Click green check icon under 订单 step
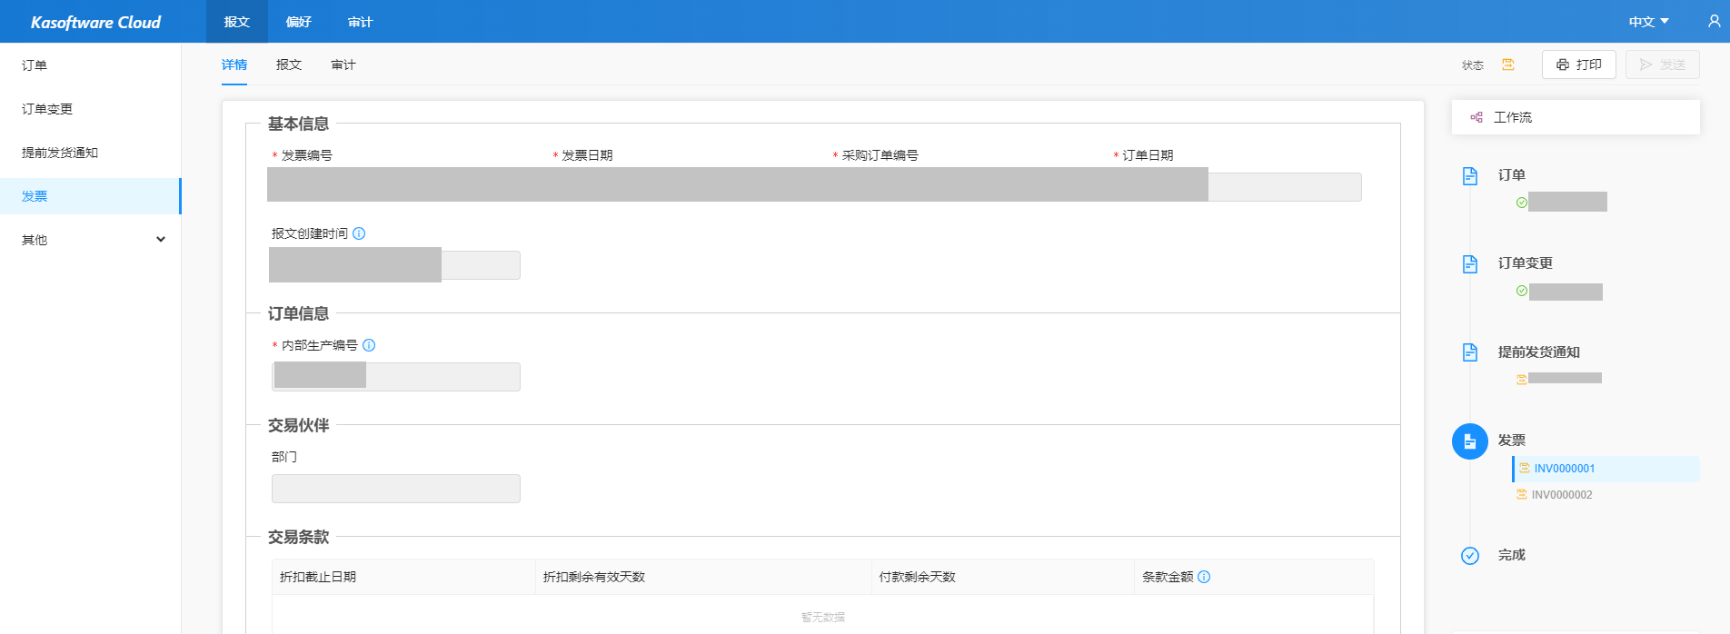 click(1522, 203)
